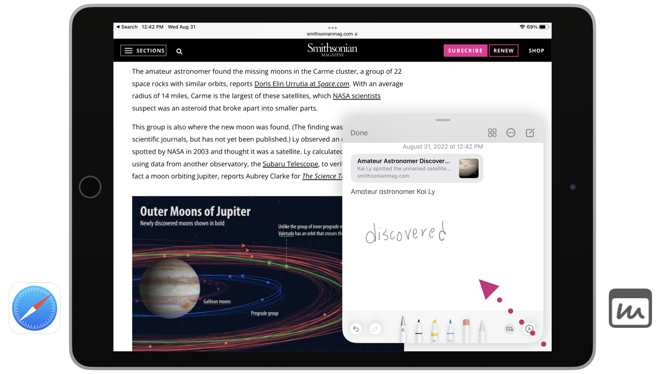The image size is (665, 374).
Task: Select the black pen tool
Action: click(x=419, y=330)
